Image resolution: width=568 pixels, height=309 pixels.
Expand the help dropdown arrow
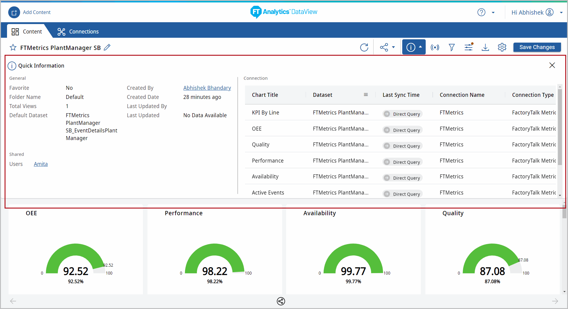tap(493, 13)
